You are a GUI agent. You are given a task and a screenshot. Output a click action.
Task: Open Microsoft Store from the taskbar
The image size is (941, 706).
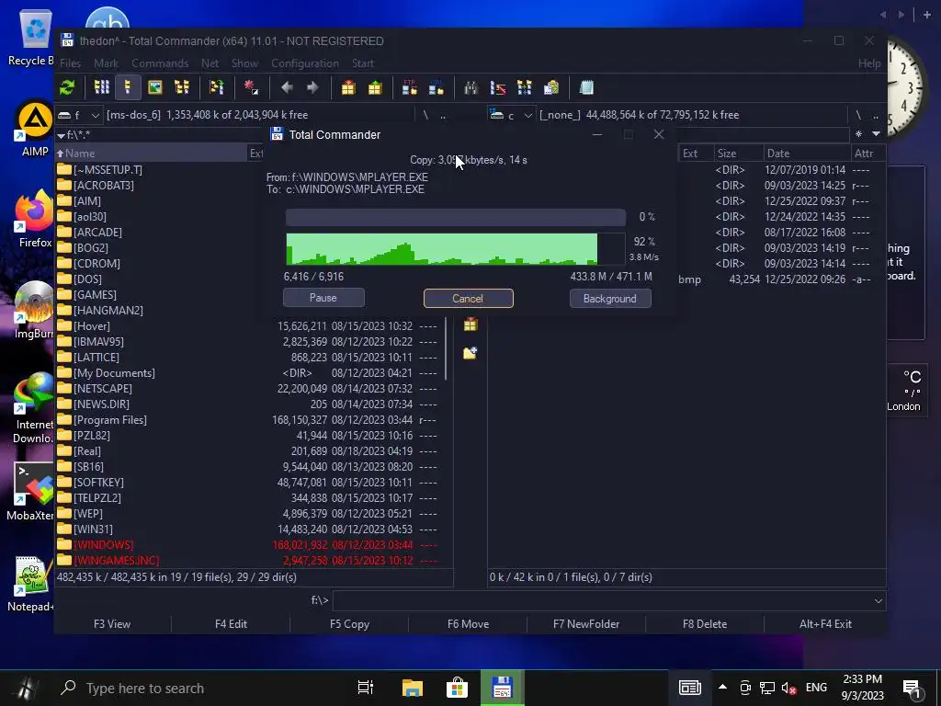[x=457, y=688]
